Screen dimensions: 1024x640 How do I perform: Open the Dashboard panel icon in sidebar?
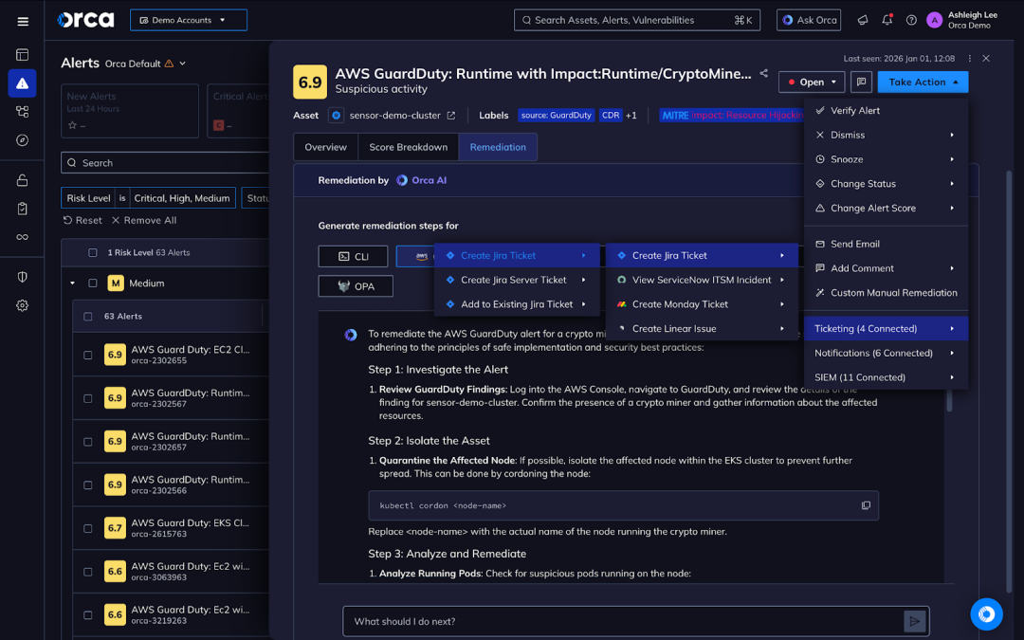pos(21,54)
